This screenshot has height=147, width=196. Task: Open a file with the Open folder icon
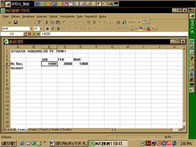[x=10, y=22]
